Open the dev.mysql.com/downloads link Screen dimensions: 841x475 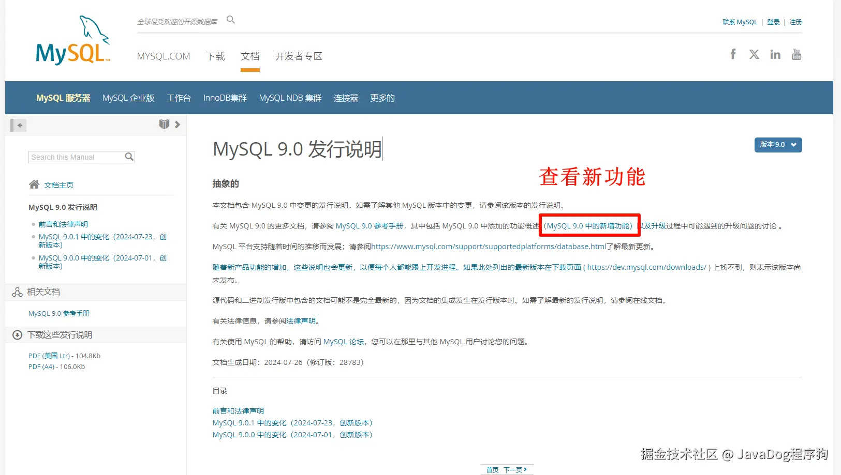(x=647, y=267)
